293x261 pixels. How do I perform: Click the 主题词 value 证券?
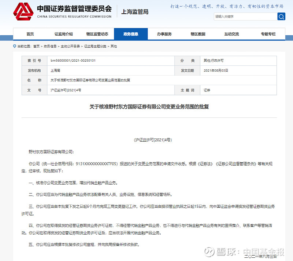tap(207, 90)
